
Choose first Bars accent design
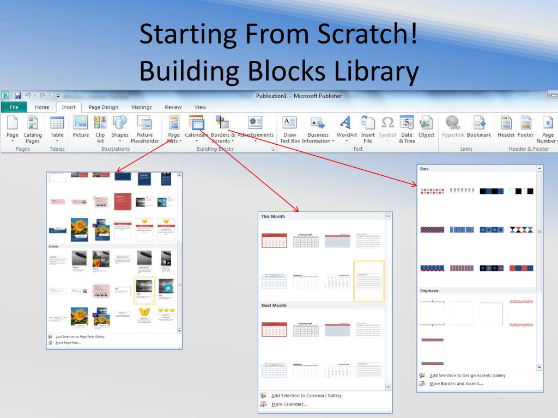[432, 191]
